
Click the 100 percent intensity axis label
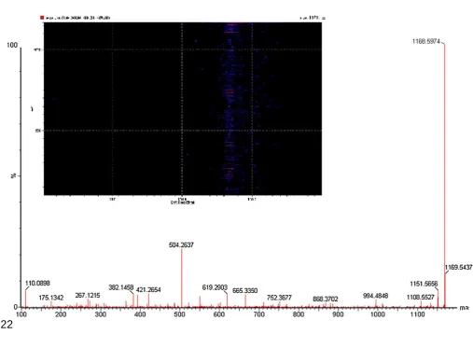tap(12, 46)
